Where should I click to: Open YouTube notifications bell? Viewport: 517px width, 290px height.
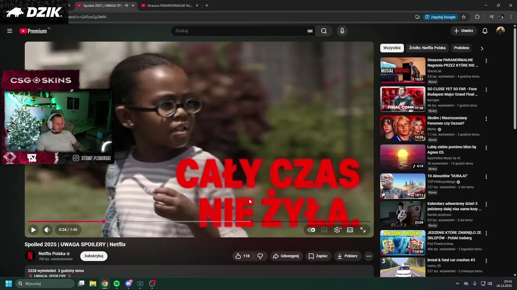point(485,31)
